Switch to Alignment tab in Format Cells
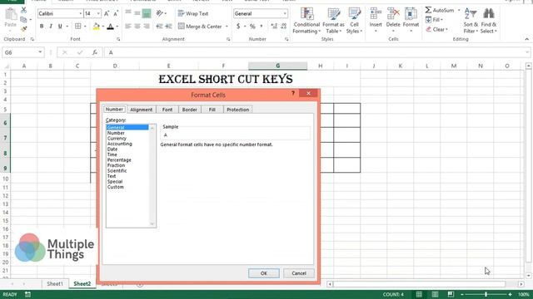 pos(141,110)
